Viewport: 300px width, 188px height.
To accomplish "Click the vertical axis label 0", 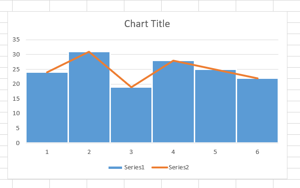I will click(17, 143).
